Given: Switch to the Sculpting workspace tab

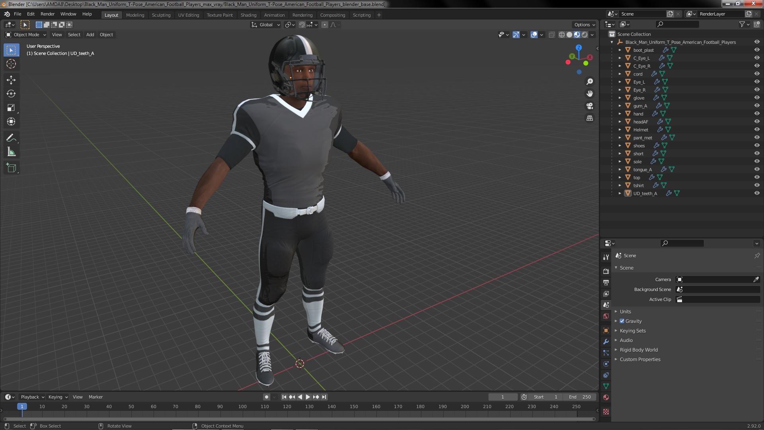Looking at the screenshot, I should (x=161, y=15).
